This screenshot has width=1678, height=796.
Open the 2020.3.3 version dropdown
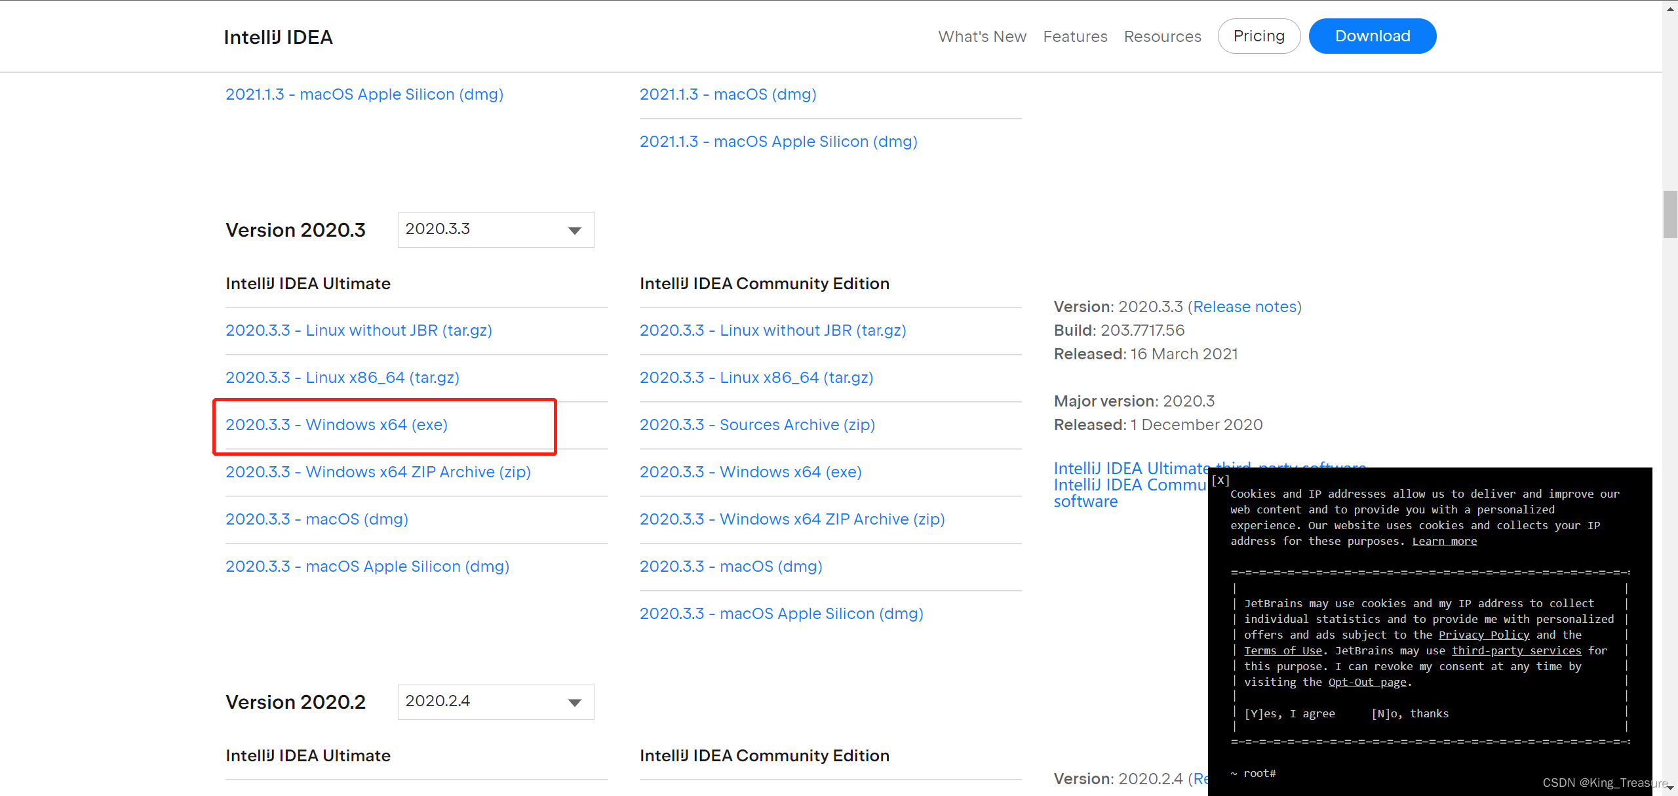(496, 230)
